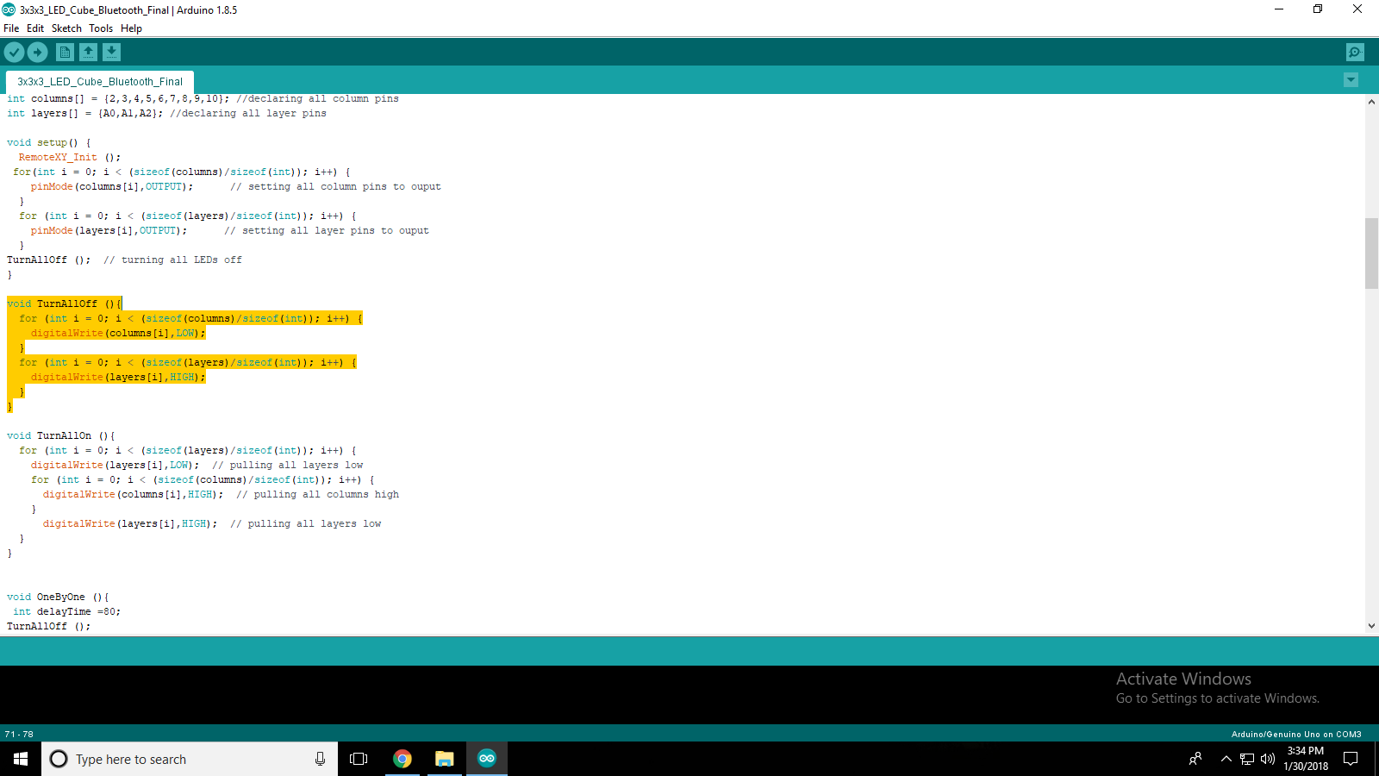The height and width of the screenshot is (776, 1379).
Task: Click the vertical scrollbar thumb
Action: 1371,253
